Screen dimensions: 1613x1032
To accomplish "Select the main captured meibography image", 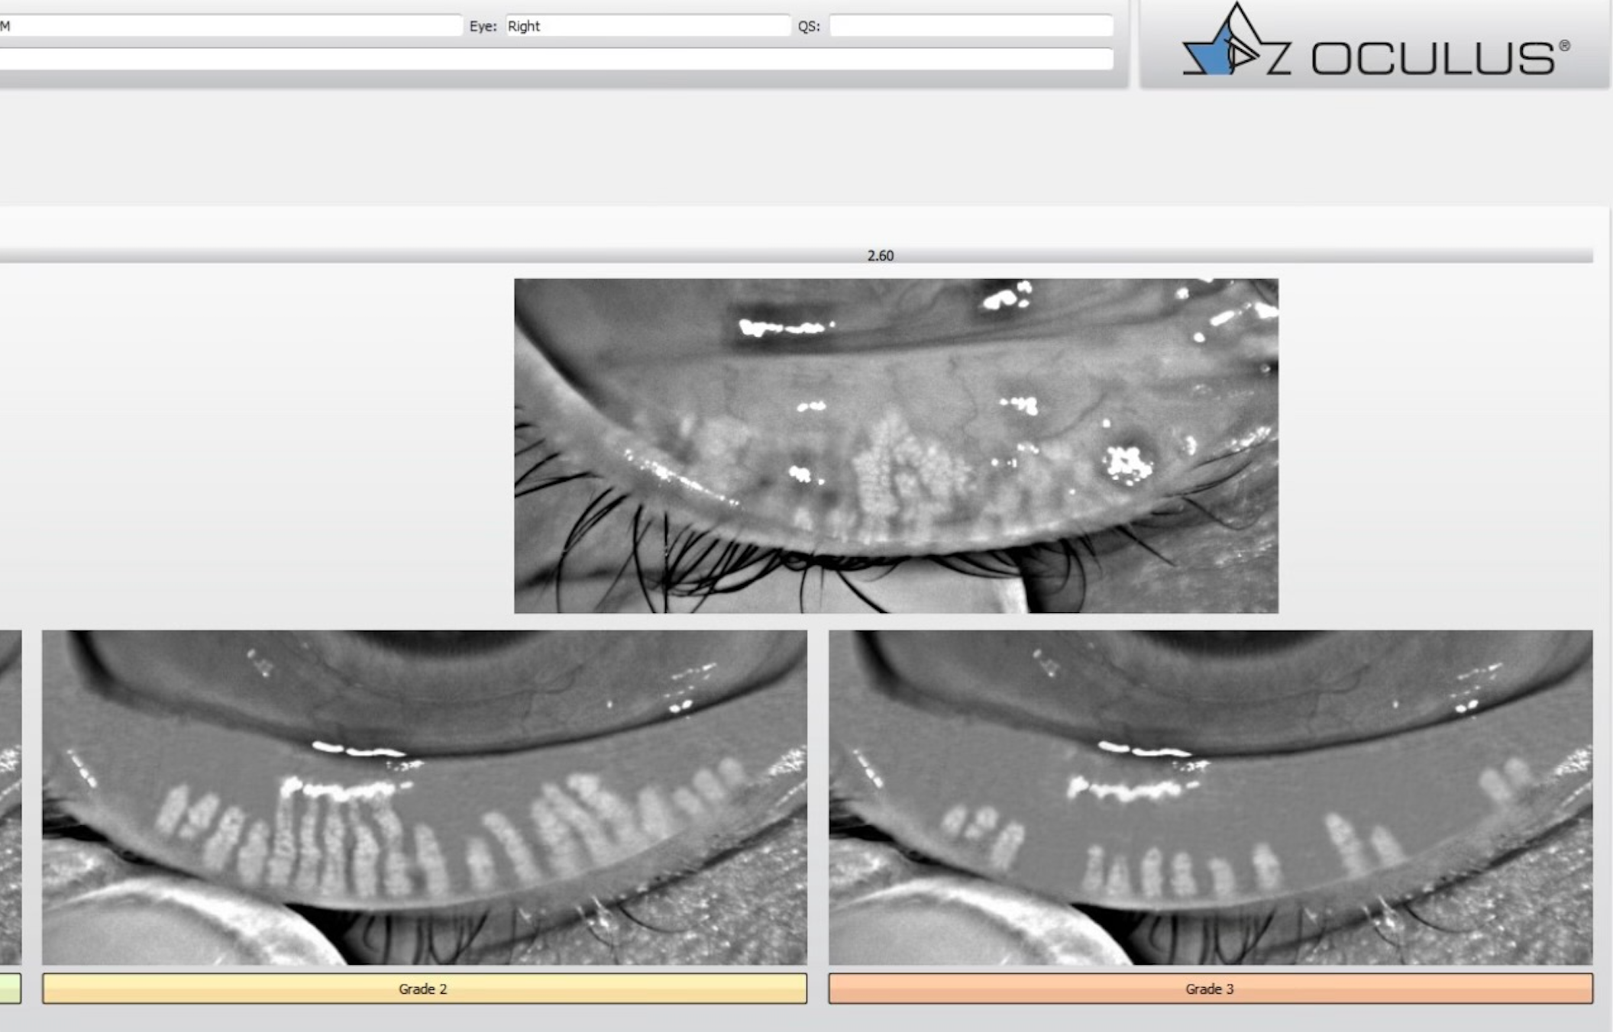I will (895, 445).
